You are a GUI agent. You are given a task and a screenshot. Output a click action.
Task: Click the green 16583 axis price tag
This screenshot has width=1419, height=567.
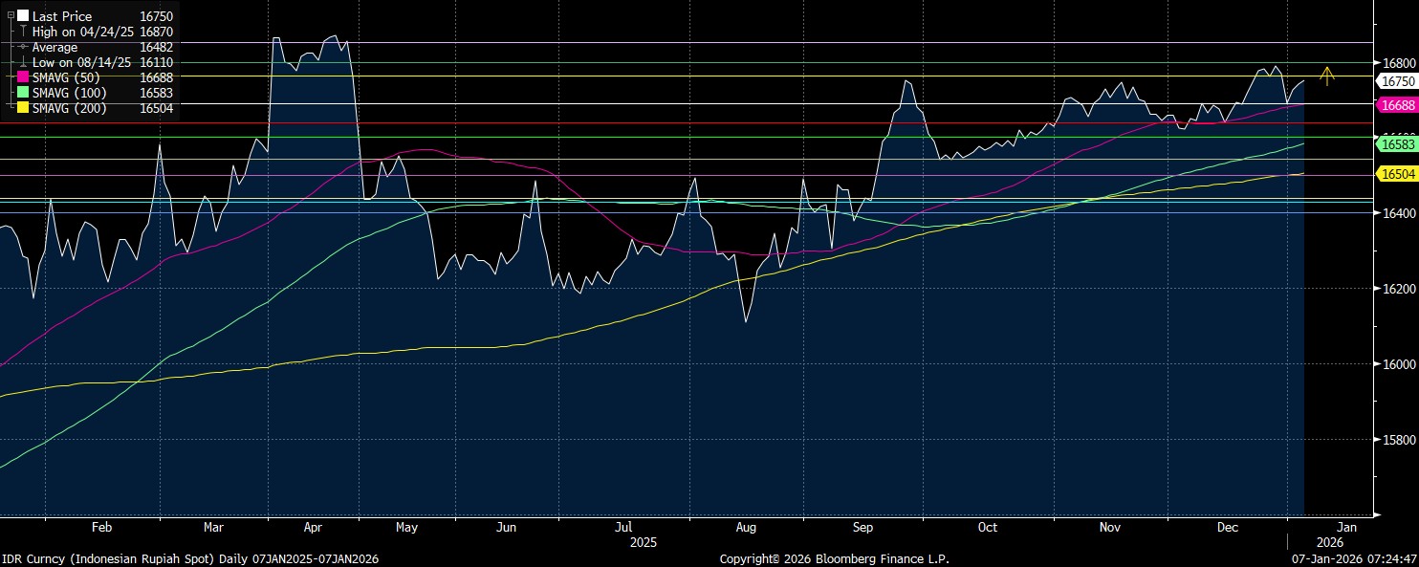[x=1394, y=143]
